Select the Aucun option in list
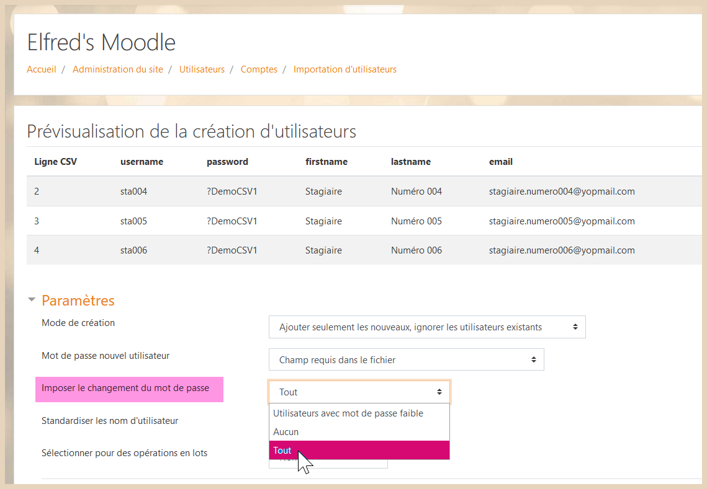Screen dimensions: 707x489 (x=359, y=432)
